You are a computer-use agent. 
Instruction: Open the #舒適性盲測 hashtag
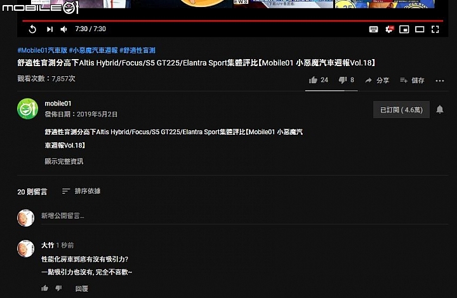click(x=137, y=50)
